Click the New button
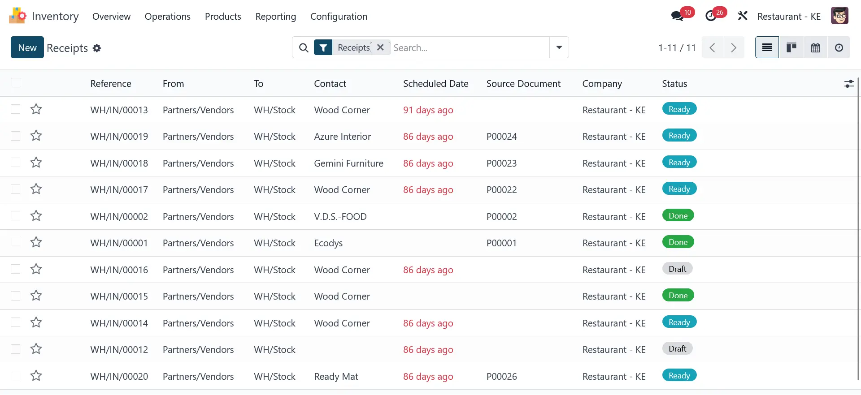 (27, 47)
